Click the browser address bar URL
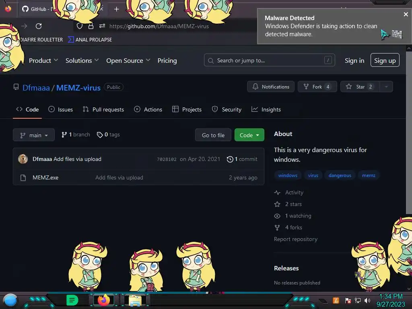The image size is (412, 309). 159,26
